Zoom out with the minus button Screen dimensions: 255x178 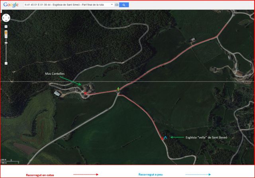pyautogui.click(x=6, y=64)
